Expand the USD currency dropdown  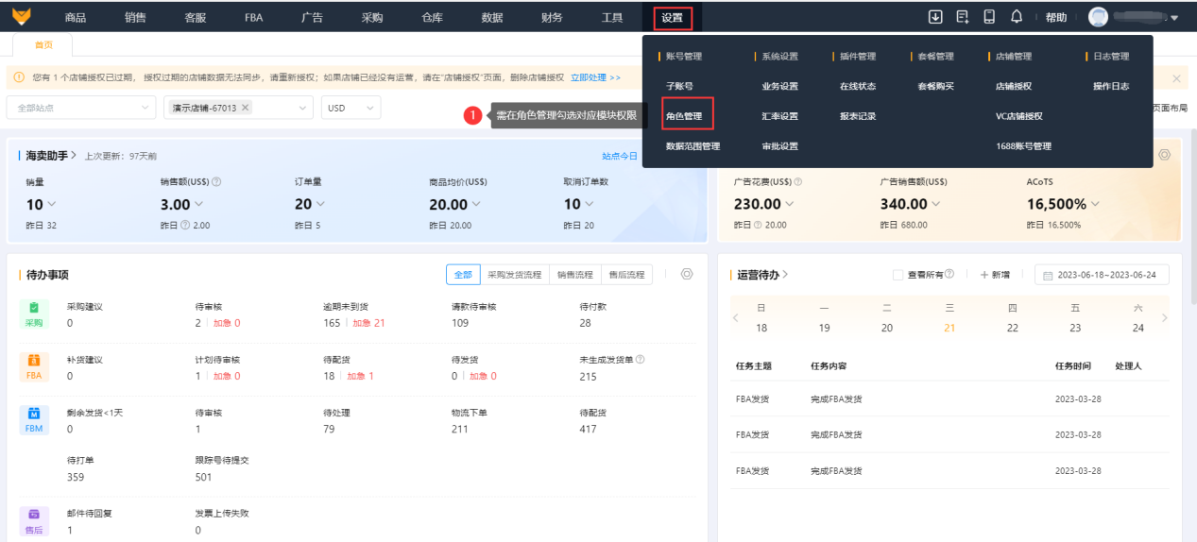point(351,108)
